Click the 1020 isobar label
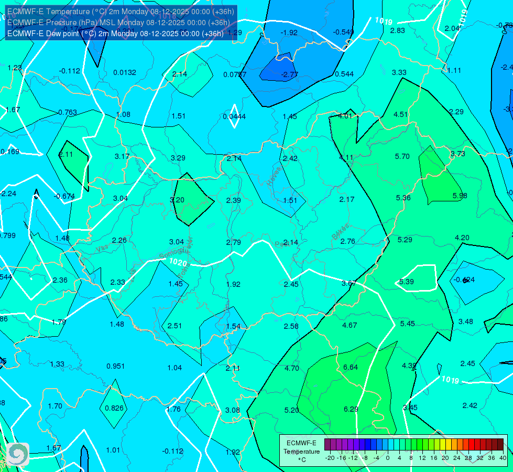 point(178,262)
